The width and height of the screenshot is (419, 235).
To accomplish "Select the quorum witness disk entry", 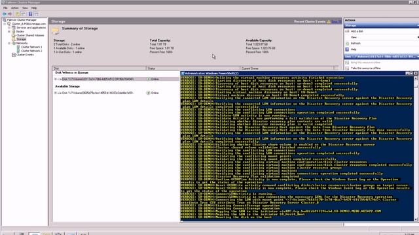I will click(98, 79).
